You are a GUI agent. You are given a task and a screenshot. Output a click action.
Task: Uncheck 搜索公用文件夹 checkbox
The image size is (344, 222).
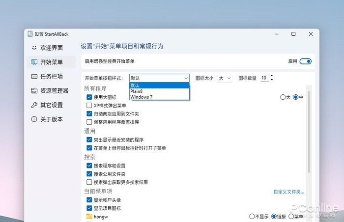89,174
